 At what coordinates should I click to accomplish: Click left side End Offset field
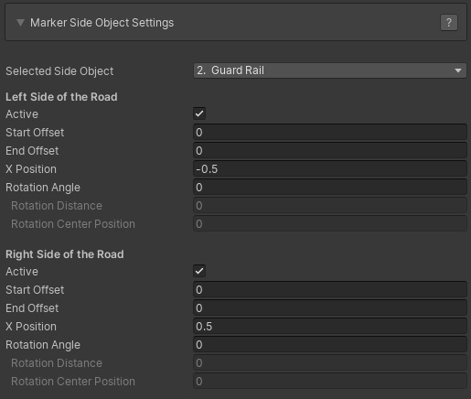pyautogui.click(x=329, y=151)
